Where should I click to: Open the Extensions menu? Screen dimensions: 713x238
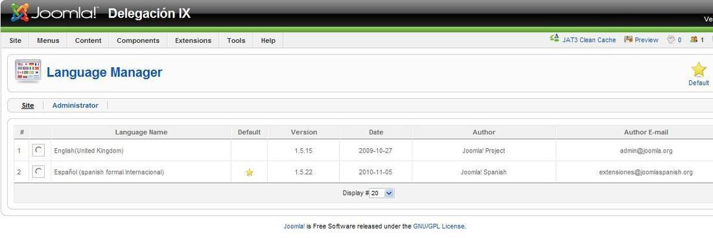pyautogui.click(x=193, y=40)
